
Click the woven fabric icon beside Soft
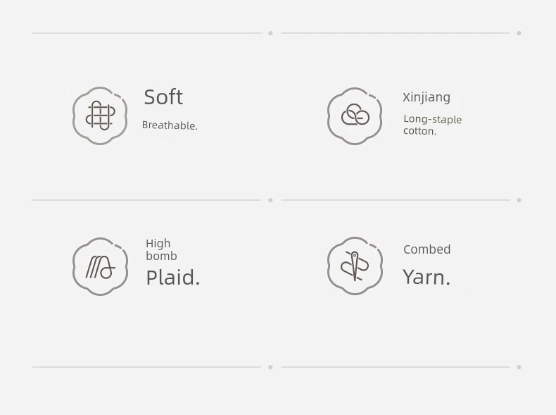100,116
